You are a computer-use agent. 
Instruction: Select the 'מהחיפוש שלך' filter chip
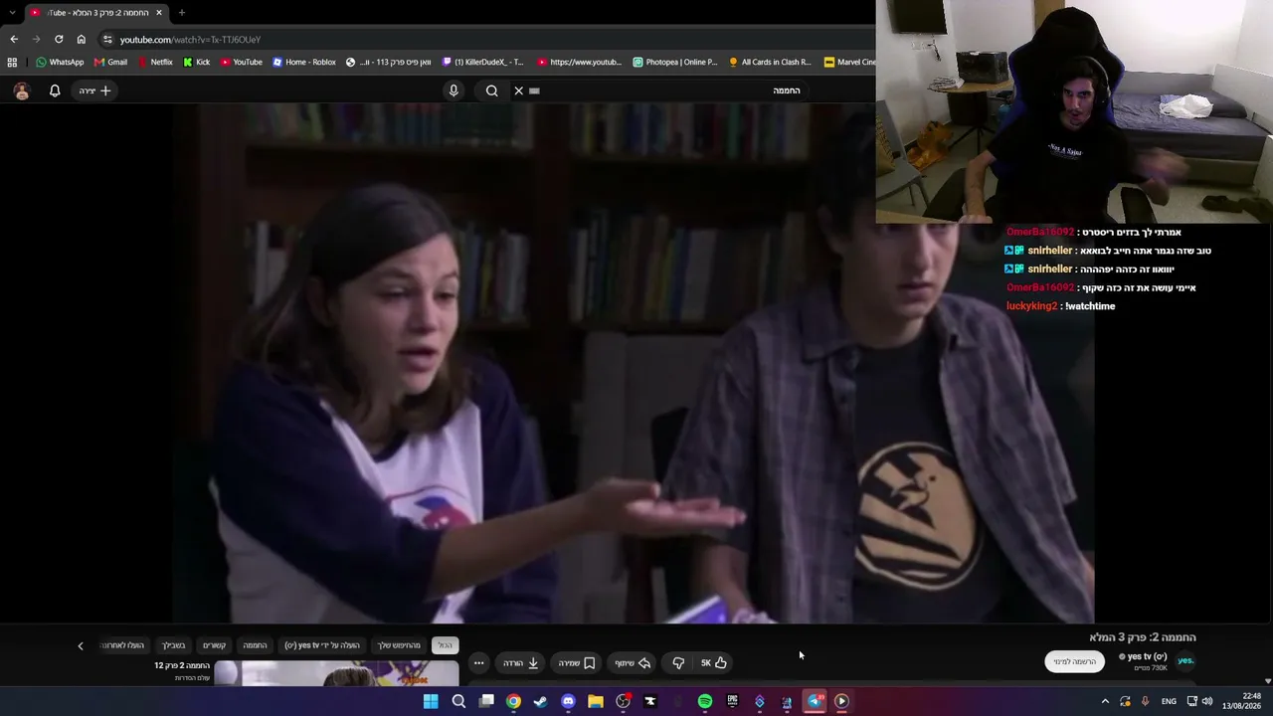click(x=399, y=645)
